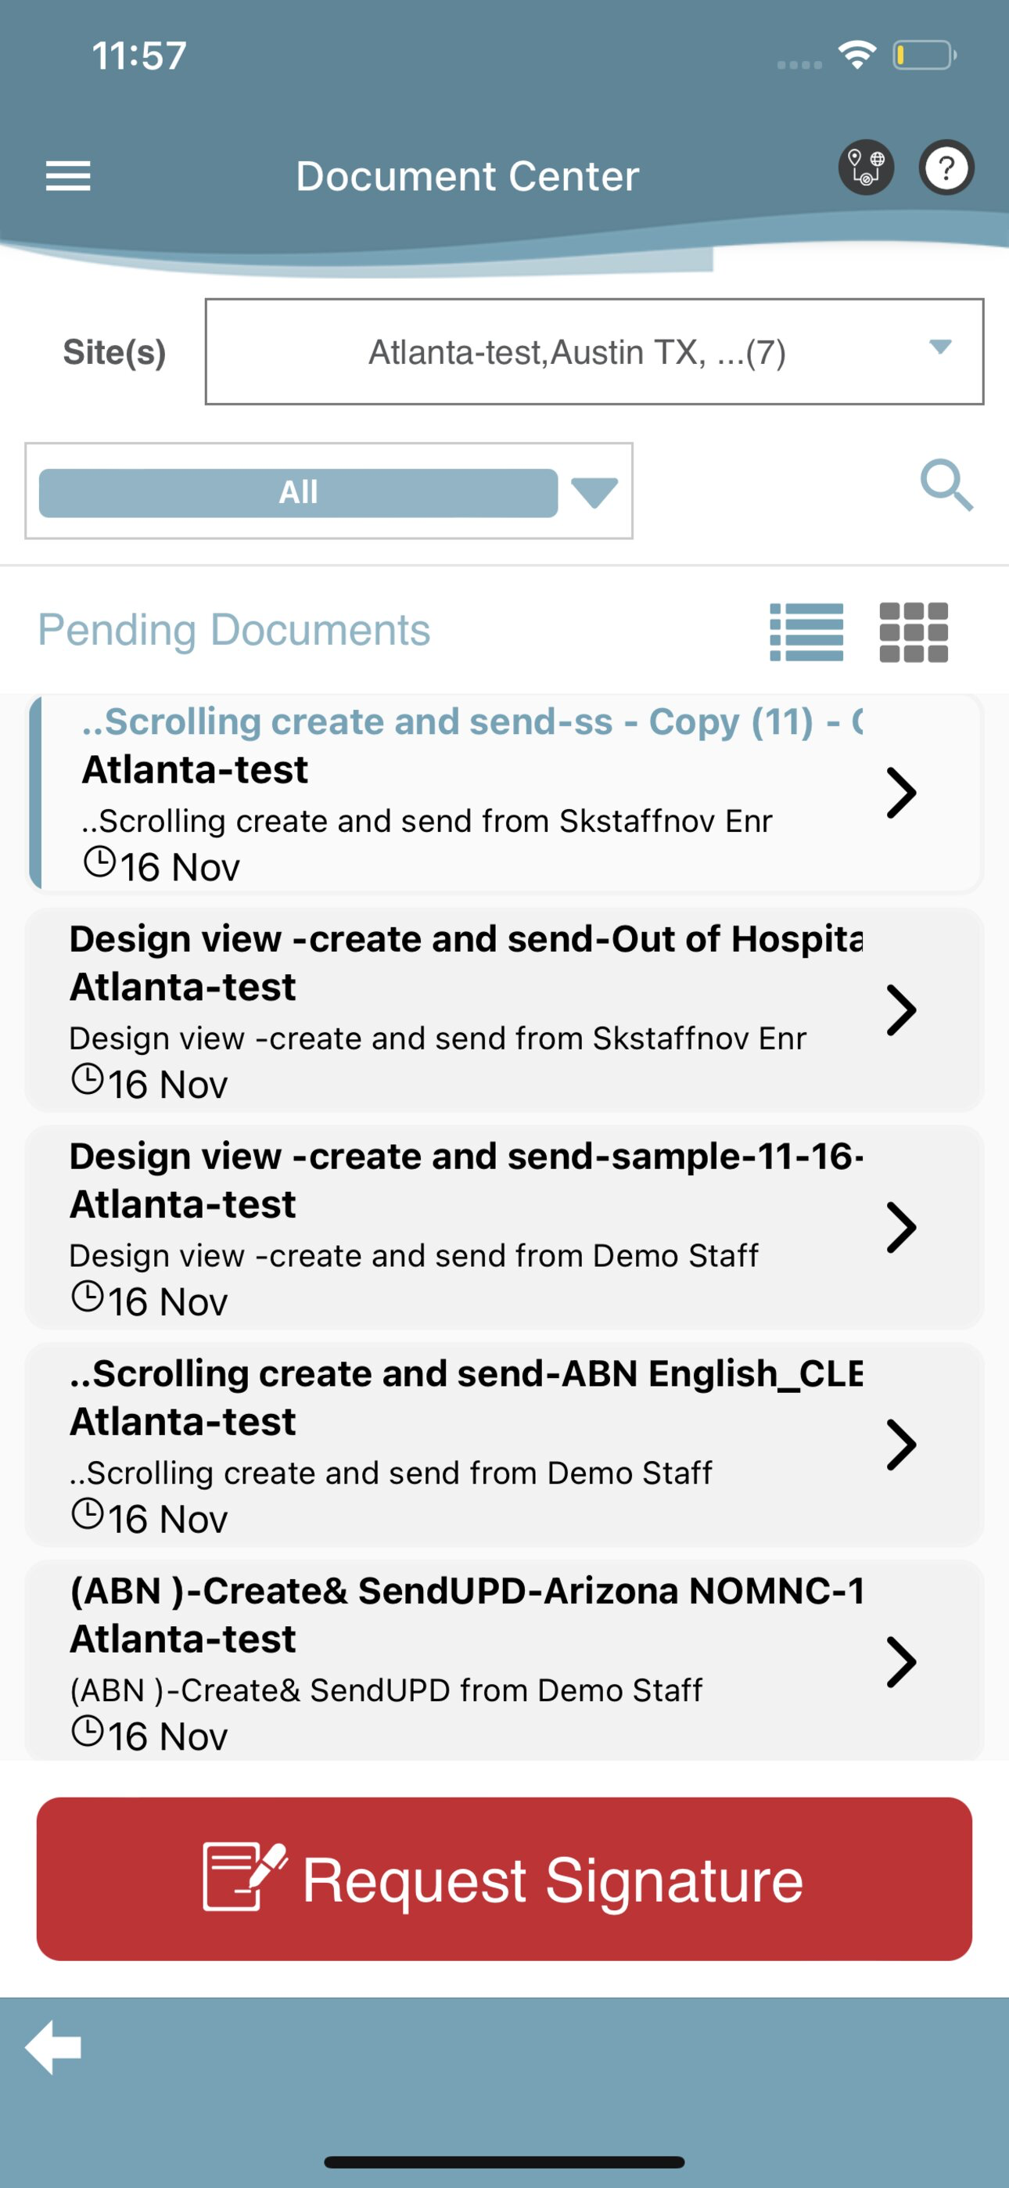1009x2188 pixels.
Task: Tap the site location stethoscope icon
Action: tap(865, 167)
